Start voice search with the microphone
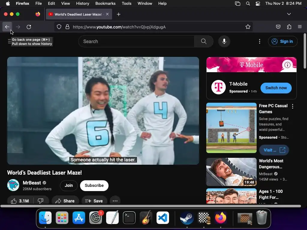Image resolution: width=307 pixels, height=230 pixels. pos(224,41)
